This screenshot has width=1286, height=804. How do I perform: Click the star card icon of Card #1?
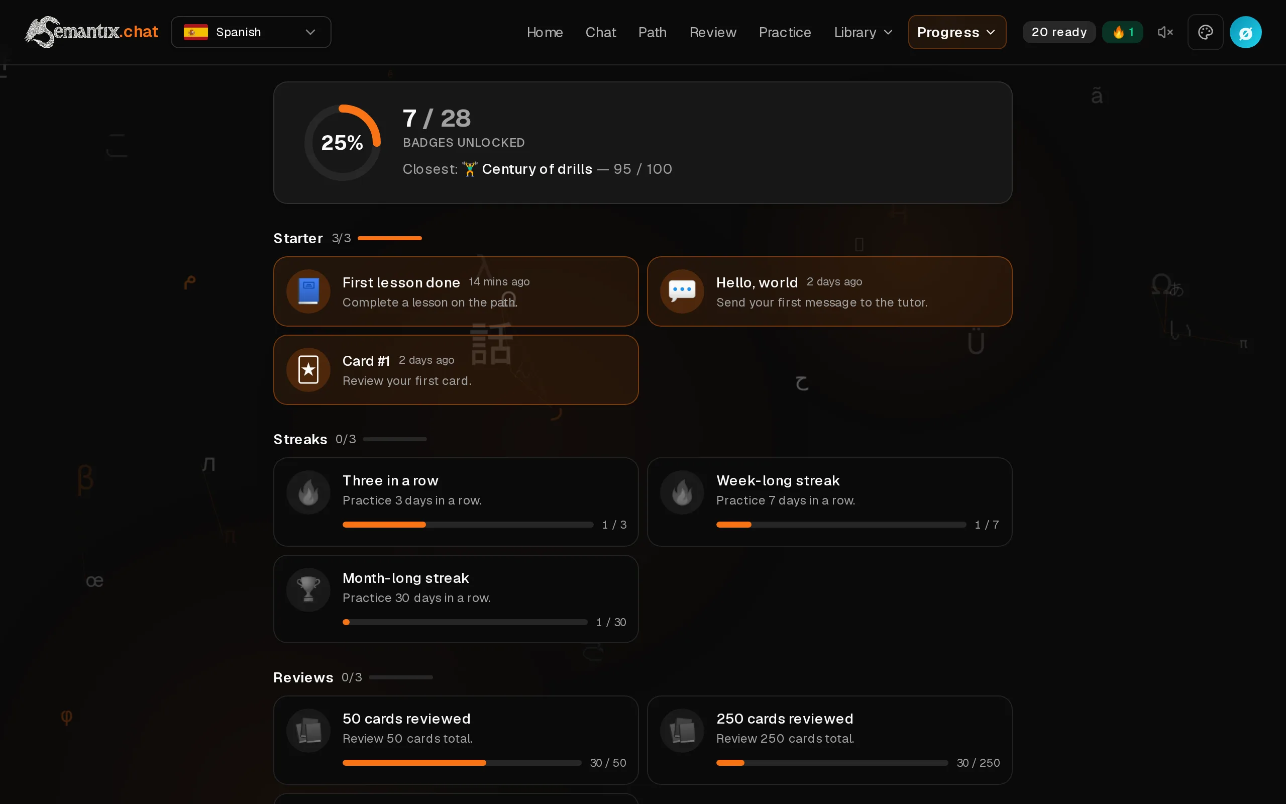tap(308, 369)
